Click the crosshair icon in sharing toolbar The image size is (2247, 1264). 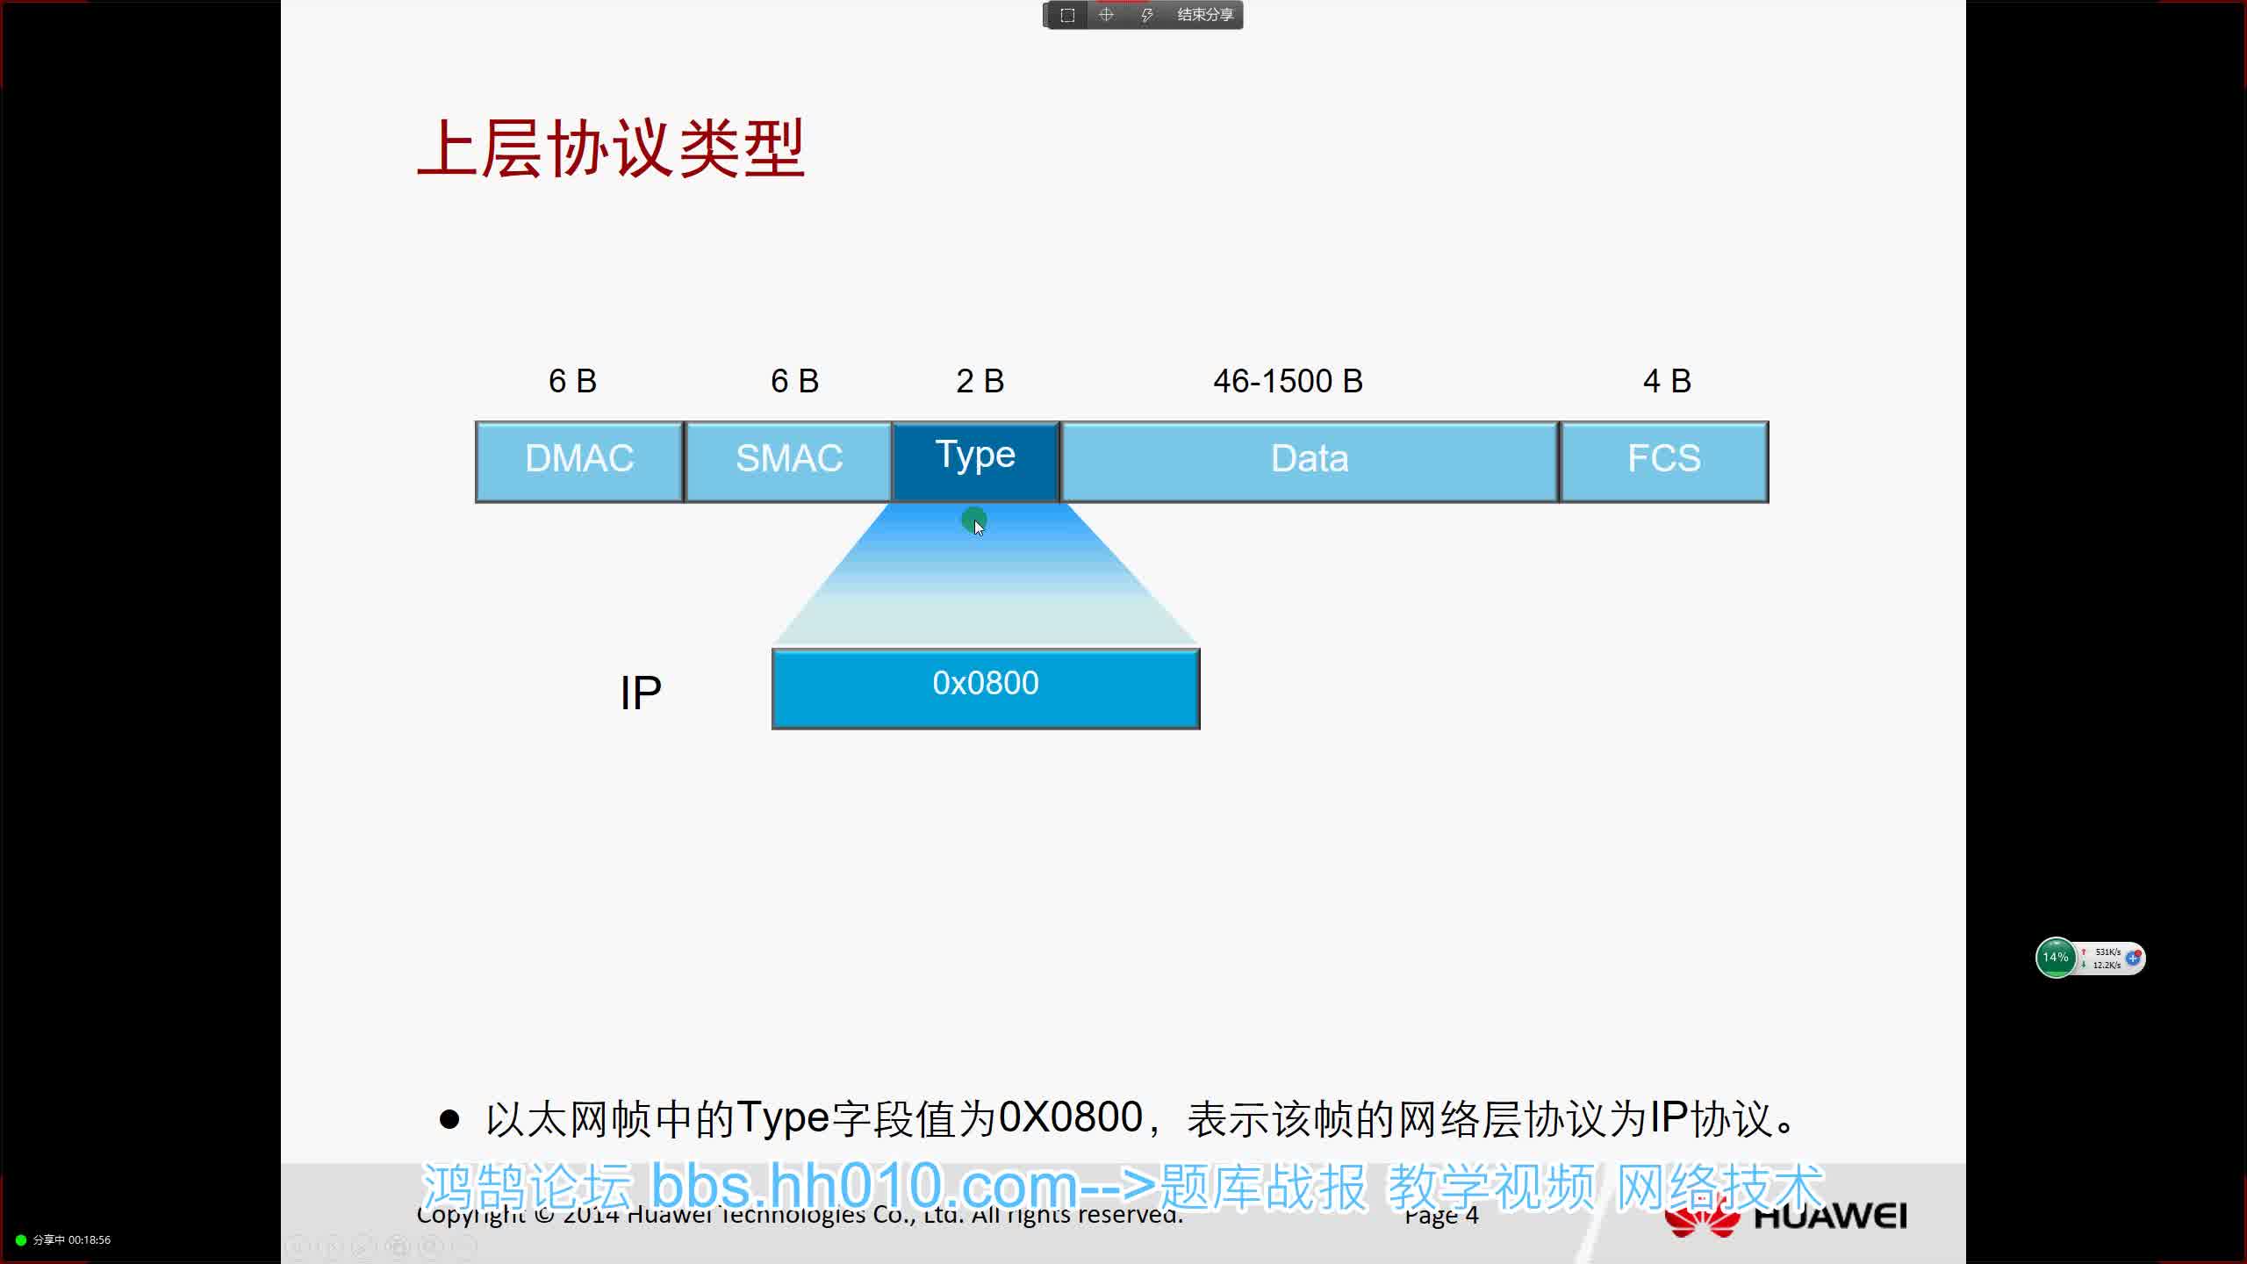pos(1106,15)
